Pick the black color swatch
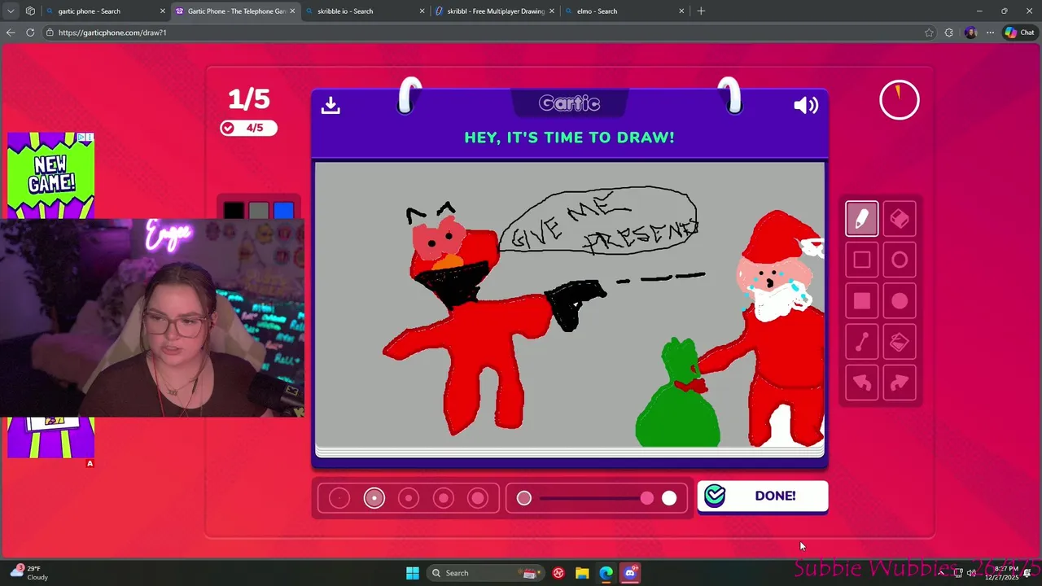The width and height of the screenshot is (1042, 586). coord(234,212)
